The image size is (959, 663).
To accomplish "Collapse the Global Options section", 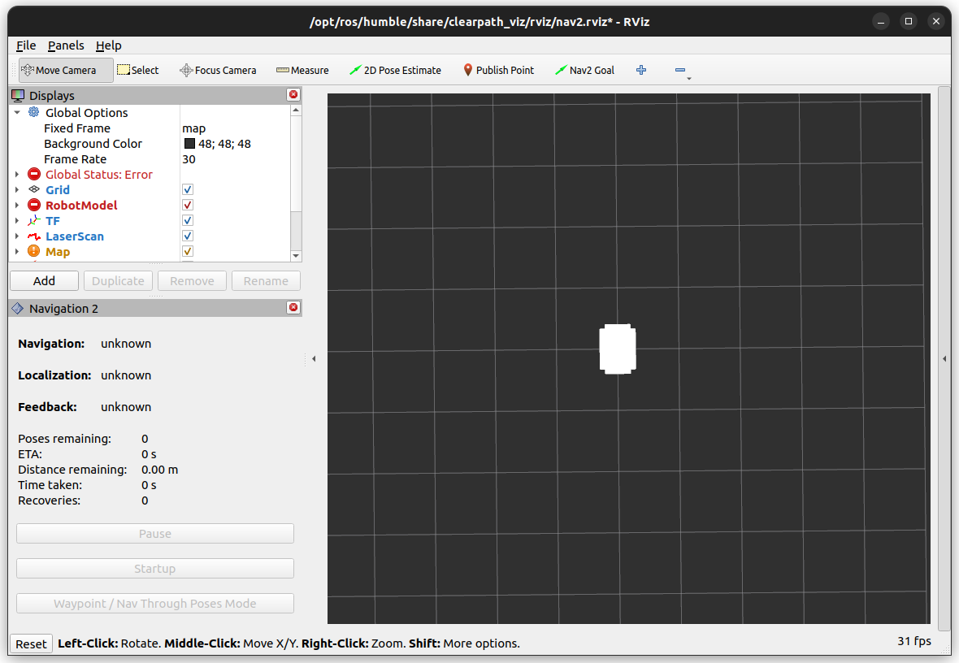I will click(x=17, y=113).
